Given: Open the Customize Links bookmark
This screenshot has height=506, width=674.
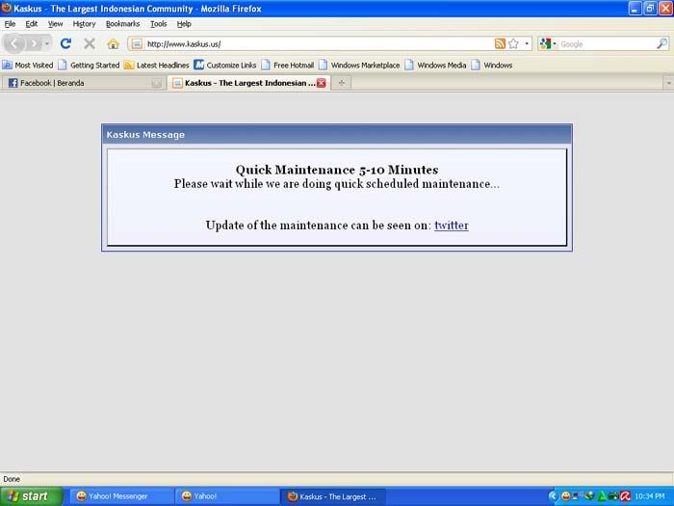Looking at the screenshot, I should 225,65.
